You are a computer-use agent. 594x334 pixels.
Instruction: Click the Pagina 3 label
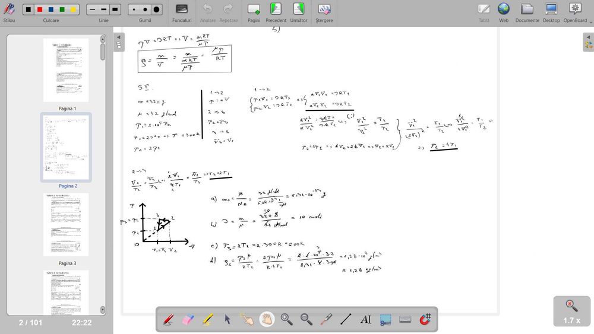click(67, 263)
